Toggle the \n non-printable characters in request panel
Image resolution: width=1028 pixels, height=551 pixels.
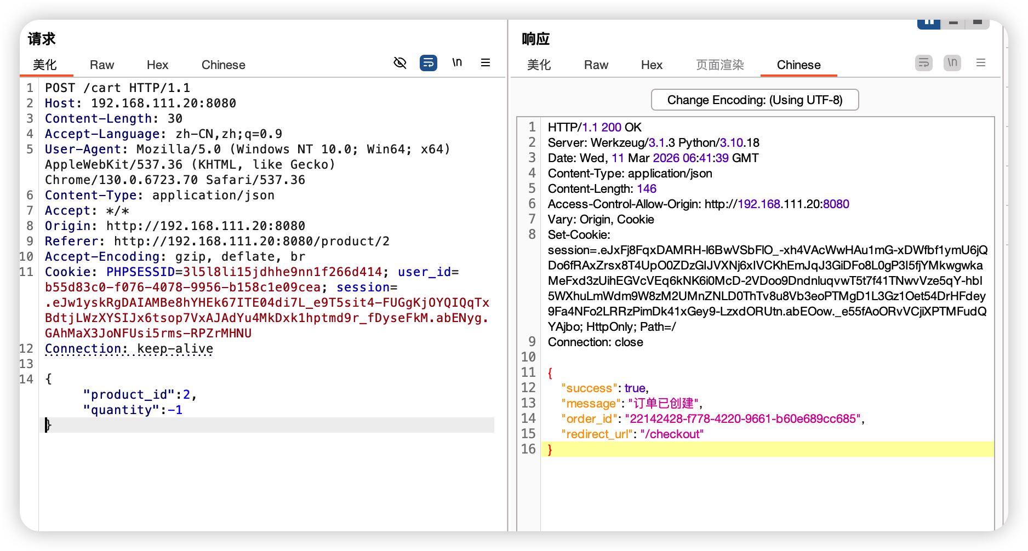pyautogui.click(x=457, y=63)
